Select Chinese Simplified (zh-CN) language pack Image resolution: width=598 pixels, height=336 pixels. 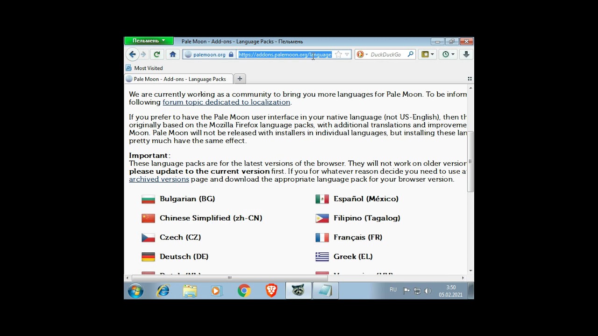211,218
